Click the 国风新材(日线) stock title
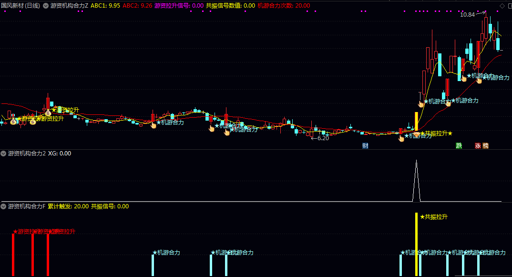The height and width of the screenshot is (277, 512). click(x=20, y=6)
